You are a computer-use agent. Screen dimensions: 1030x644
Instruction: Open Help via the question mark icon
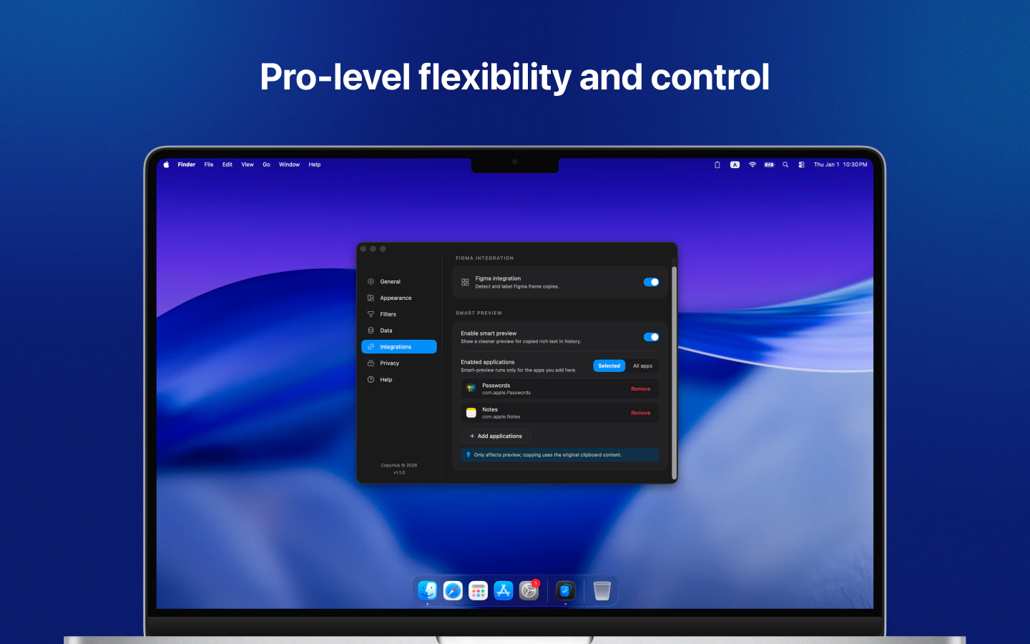[x=369, y=379]
